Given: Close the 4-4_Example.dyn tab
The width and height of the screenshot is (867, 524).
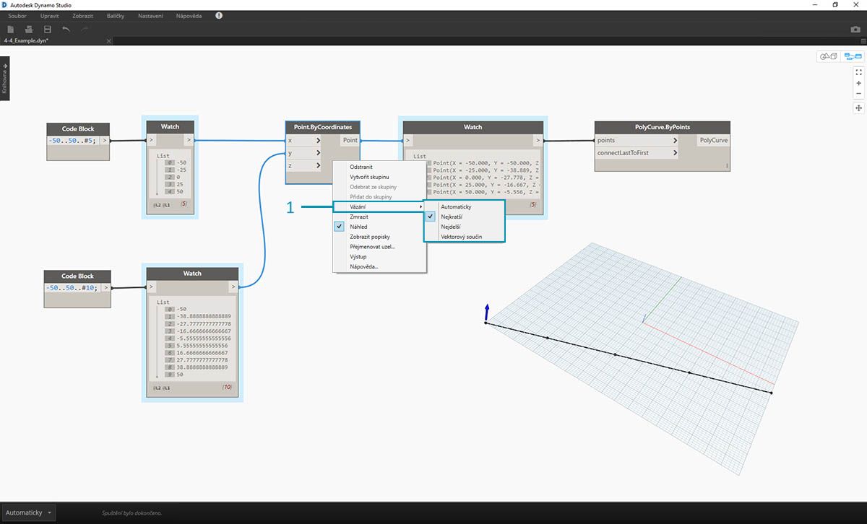Looking at the screenshot, I should click(109, 41).
